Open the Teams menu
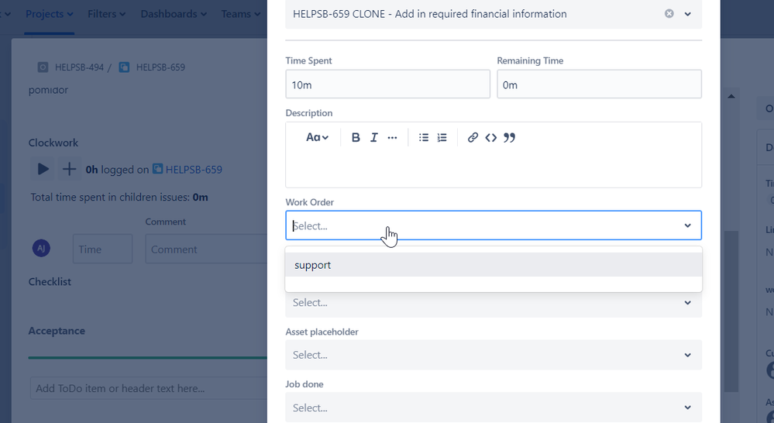Image resolution: width=774 pixels, height=423 pixels. [240, 14]
